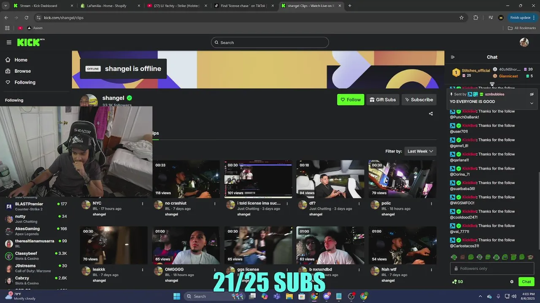Open options menu for OMGGGG clip
The width and height of the screenshot is (540, 303).
click(x=215, y=270)
